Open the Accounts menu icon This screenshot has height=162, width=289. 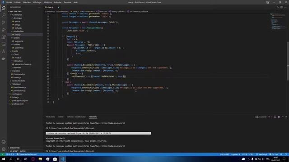[x=4, y=142]
